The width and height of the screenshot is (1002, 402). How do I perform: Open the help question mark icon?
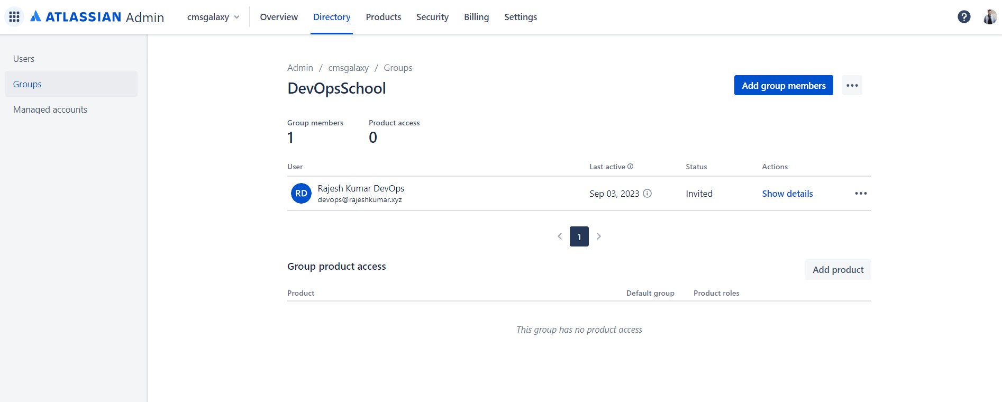(964, 17)
